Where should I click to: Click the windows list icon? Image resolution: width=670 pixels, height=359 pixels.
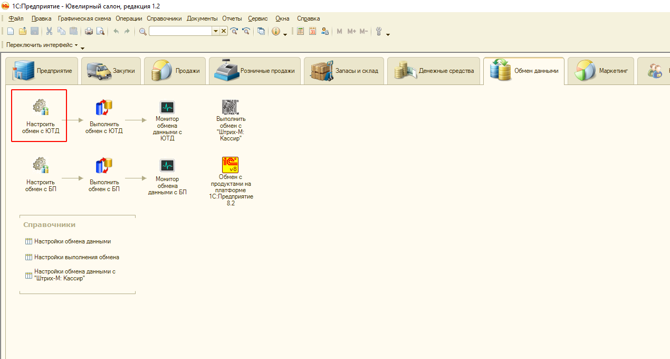[x=261, y=32]
